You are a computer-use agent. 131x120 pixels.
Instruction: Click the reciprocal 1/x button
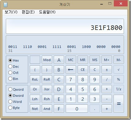[119, 89]
